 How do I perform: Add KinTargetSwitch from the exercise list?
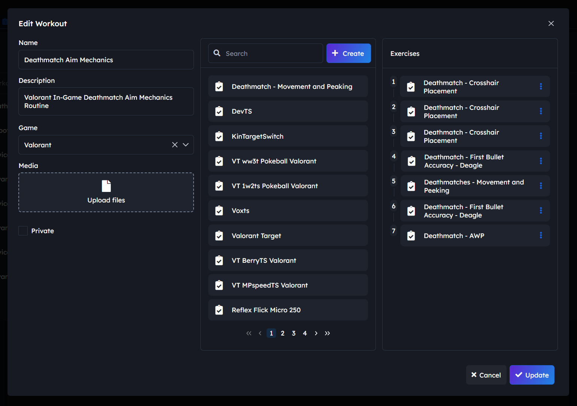288,136
